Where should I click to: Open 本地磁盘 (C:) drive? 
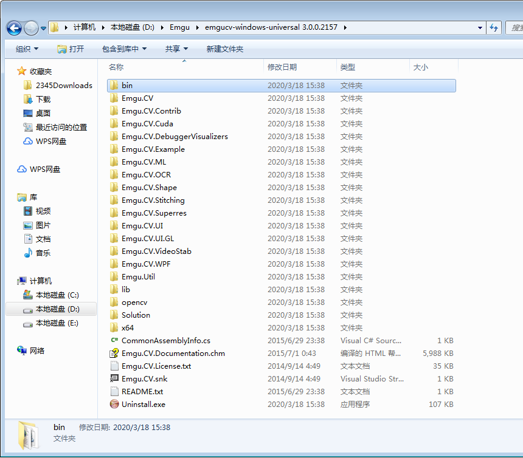coord(51,295)
